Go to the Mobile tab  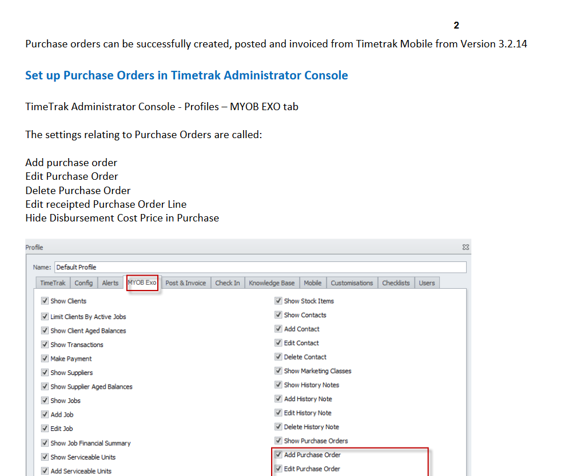[312, 283]
